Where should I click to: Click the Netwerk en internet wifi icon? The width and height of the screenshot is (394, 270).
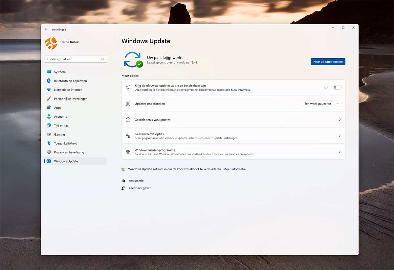point(49,90)
